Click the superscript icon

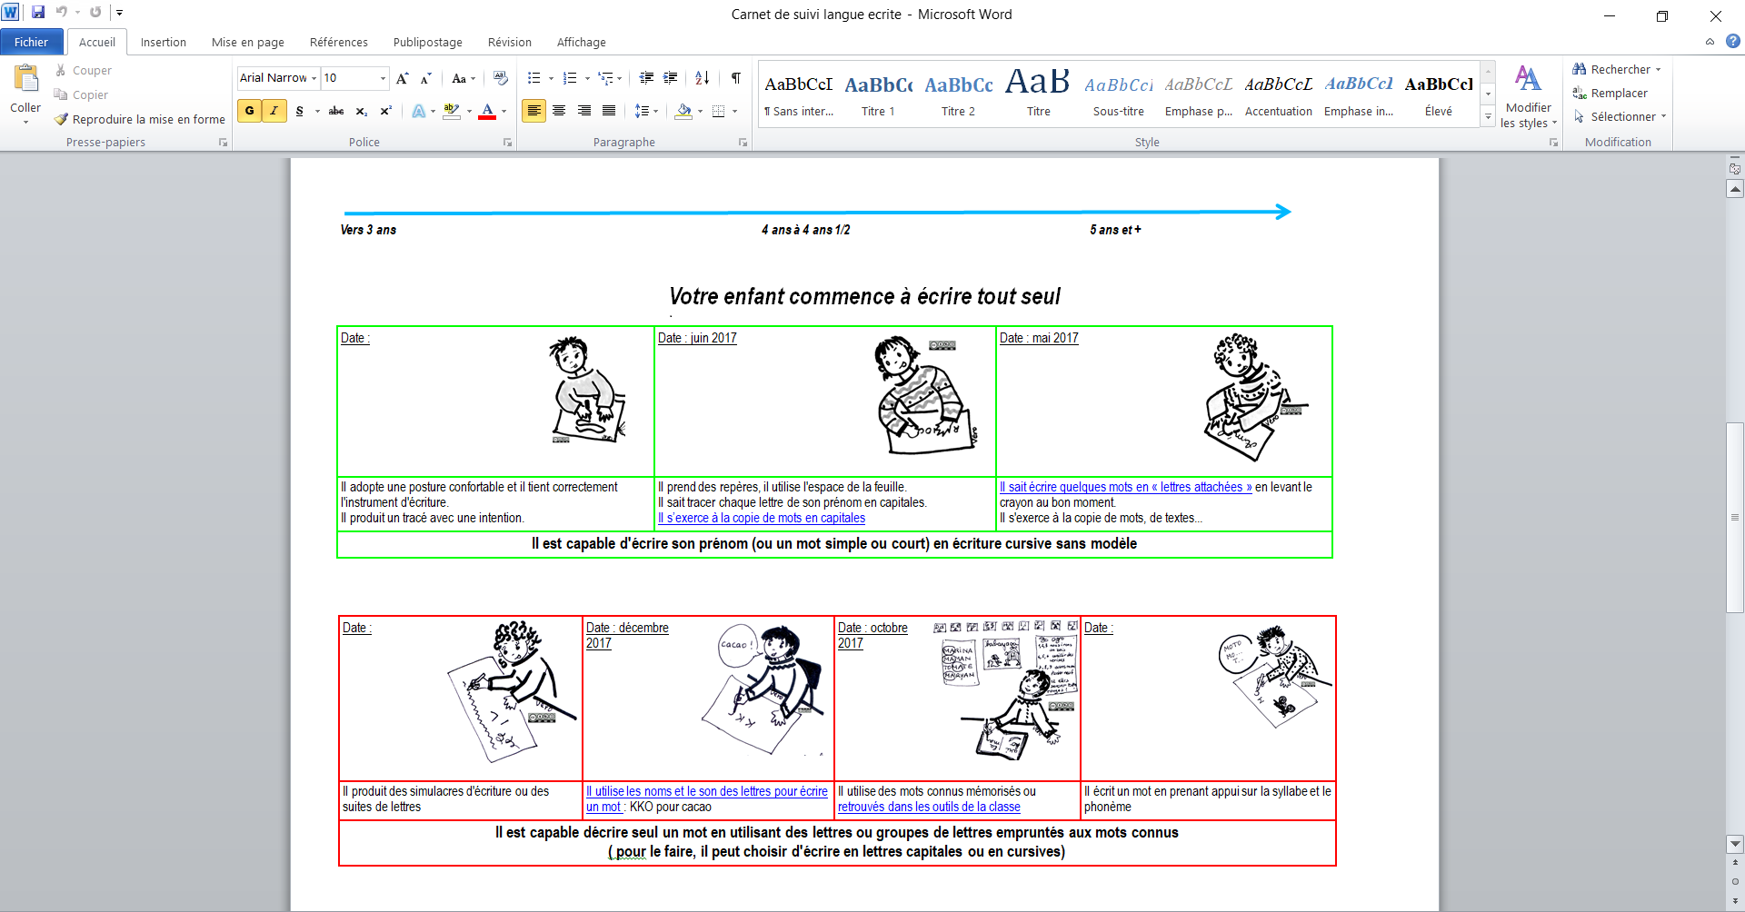[x=385, y=111]
